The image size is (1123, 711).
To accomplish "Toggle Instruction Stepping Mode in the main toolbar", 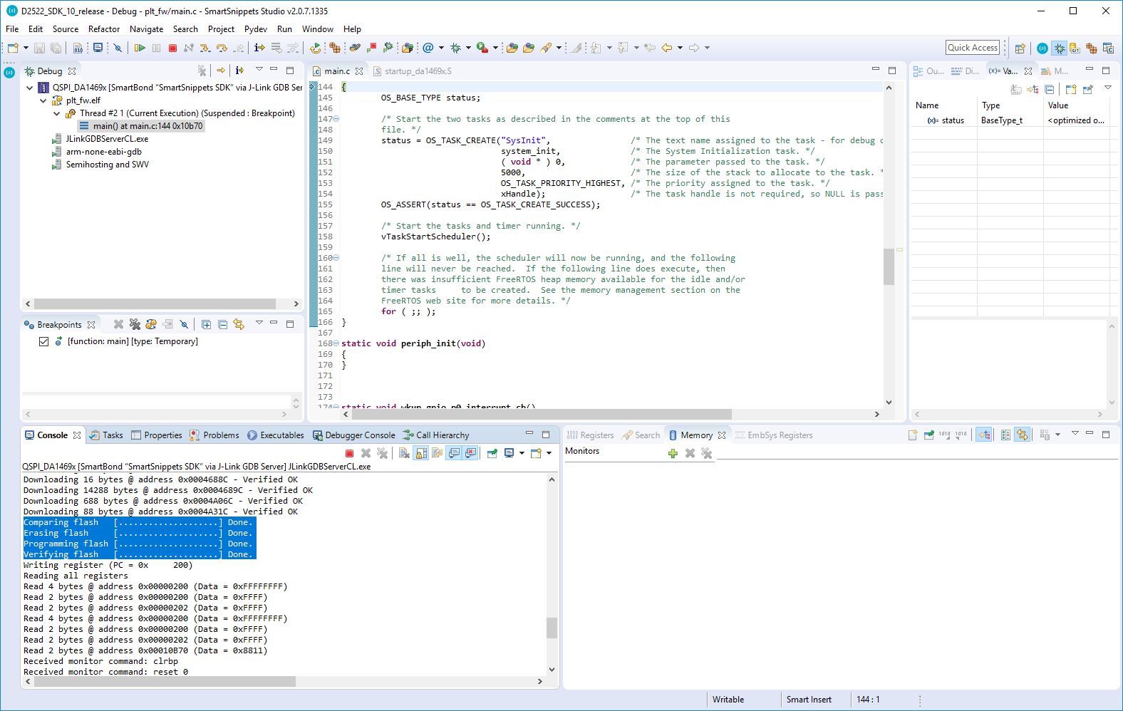I will point(259,48).
